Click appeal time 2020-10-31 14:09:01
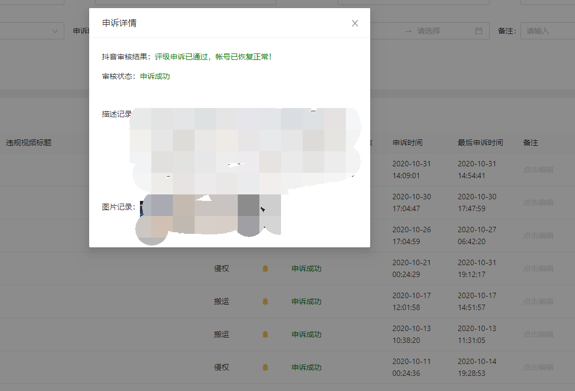The image size is (575, 391). click(x=411, y=170)
